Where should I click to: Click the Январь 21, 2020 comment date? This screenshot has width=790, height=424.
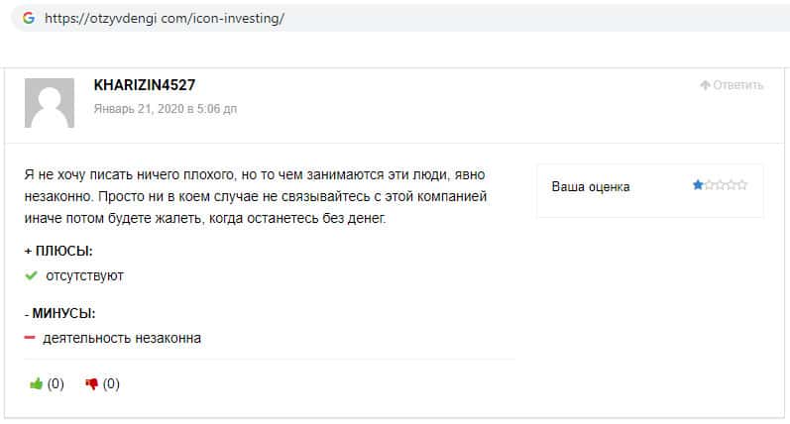coord(165,109)
